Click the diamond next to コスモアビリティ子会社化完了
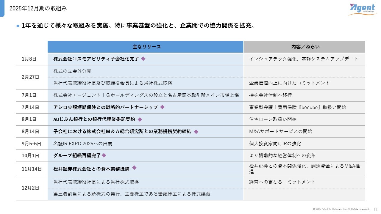The height and width of the screenshot is (214, 381). 143,59
